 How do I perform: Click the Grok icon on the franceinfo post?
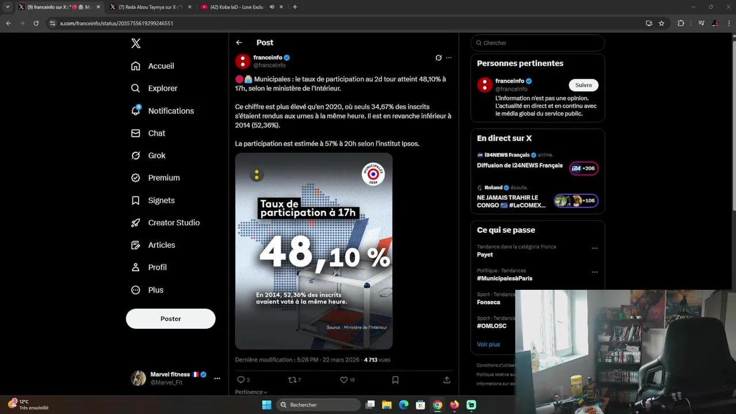438,58
